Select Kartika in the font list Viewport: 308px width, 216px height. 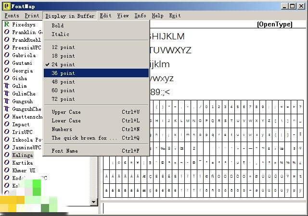[x=23, y=163]
